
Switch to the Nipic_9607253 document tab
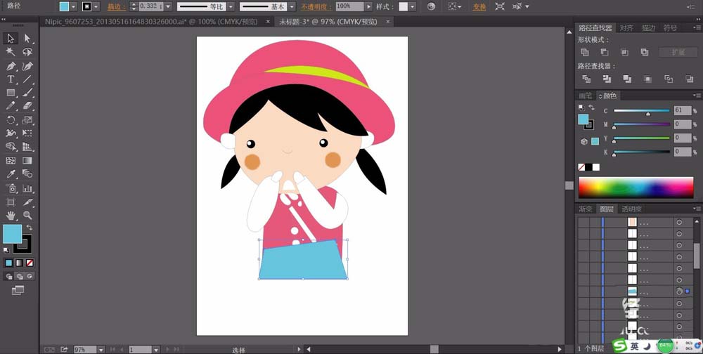pyautogui.click(x=151, y=22)
